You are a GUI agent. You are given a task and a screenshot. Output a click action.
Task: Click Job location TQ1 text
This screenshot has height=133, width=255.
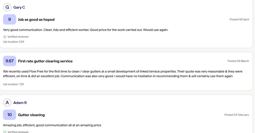13,84
